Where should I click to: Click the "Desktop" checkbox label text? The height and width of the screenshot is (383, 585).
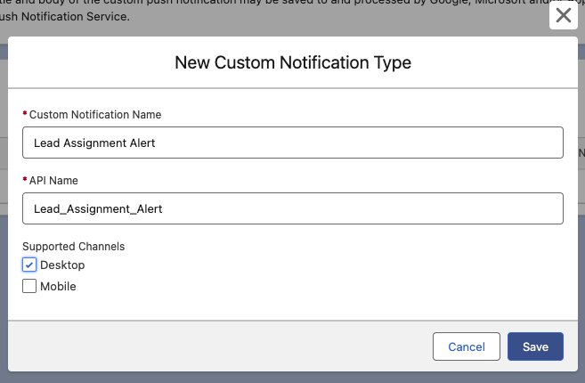tap(62, 265)
